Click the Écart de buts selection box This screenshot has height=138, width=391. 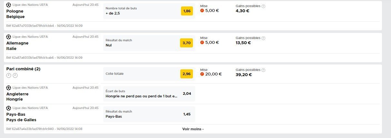pyautogui.click(x=149, y=94)
